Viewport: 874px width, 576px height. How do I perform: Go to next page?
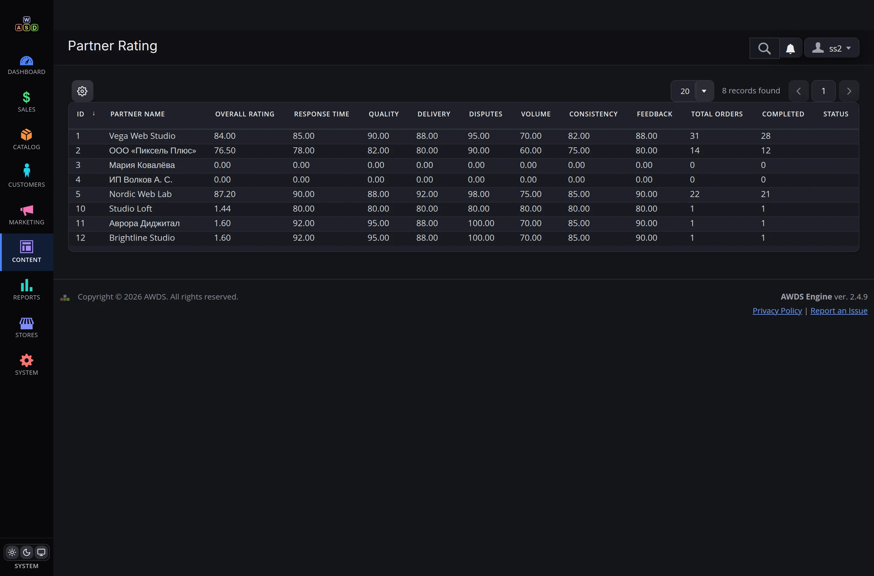[849, 91]
